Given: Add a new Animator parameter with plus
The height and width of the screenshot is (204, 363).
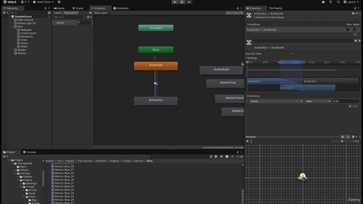Looking at the screenshot, I should [88, 17].
